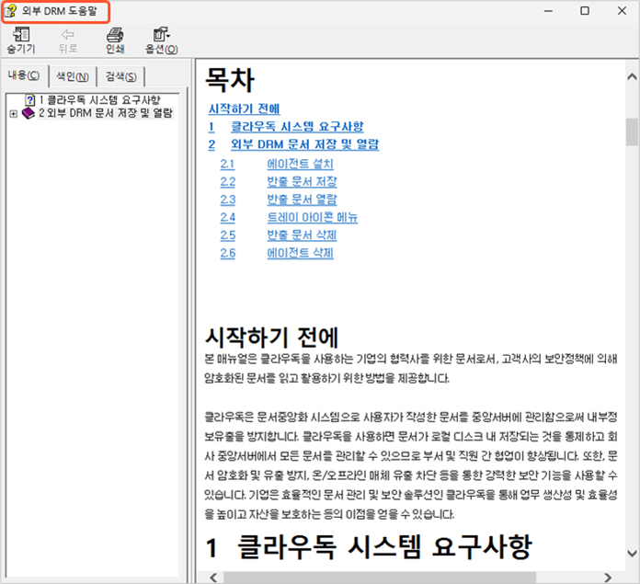This screenshot has height=584, width=640.
Task: Click the vertical scrollbar up arrow
Action: point(632,76)
